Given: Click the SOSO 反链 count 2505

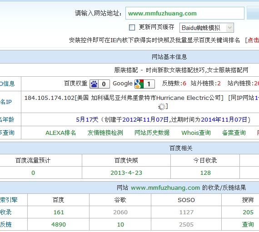Looking at the screenshot, I should [186, 224].
